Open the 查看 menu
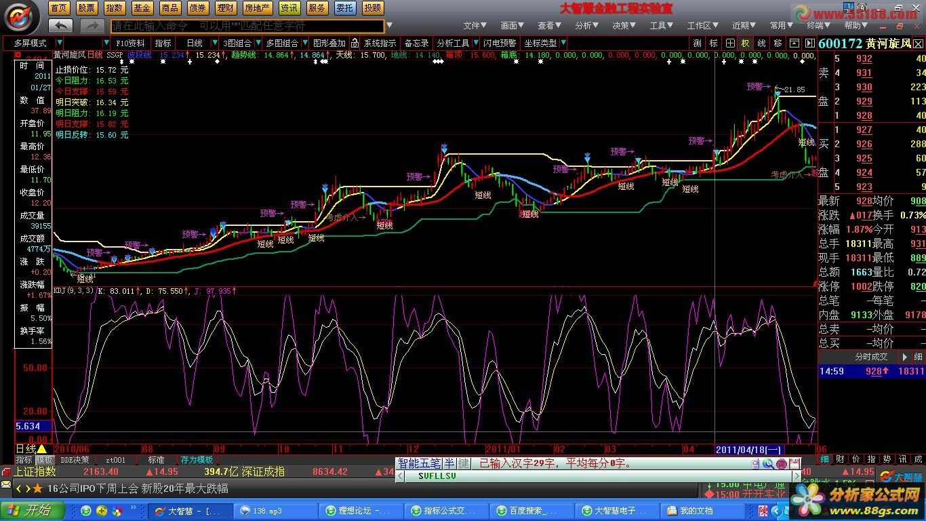This screenshot has width=926, height=521. coord(550,26)
